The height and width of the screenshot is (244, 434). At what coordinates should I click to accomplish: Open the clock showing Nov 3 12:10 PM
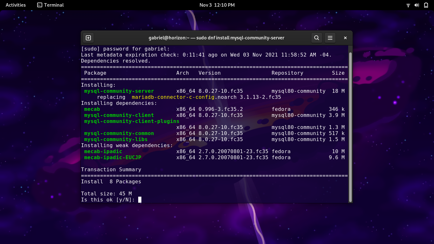coord(217,5)
